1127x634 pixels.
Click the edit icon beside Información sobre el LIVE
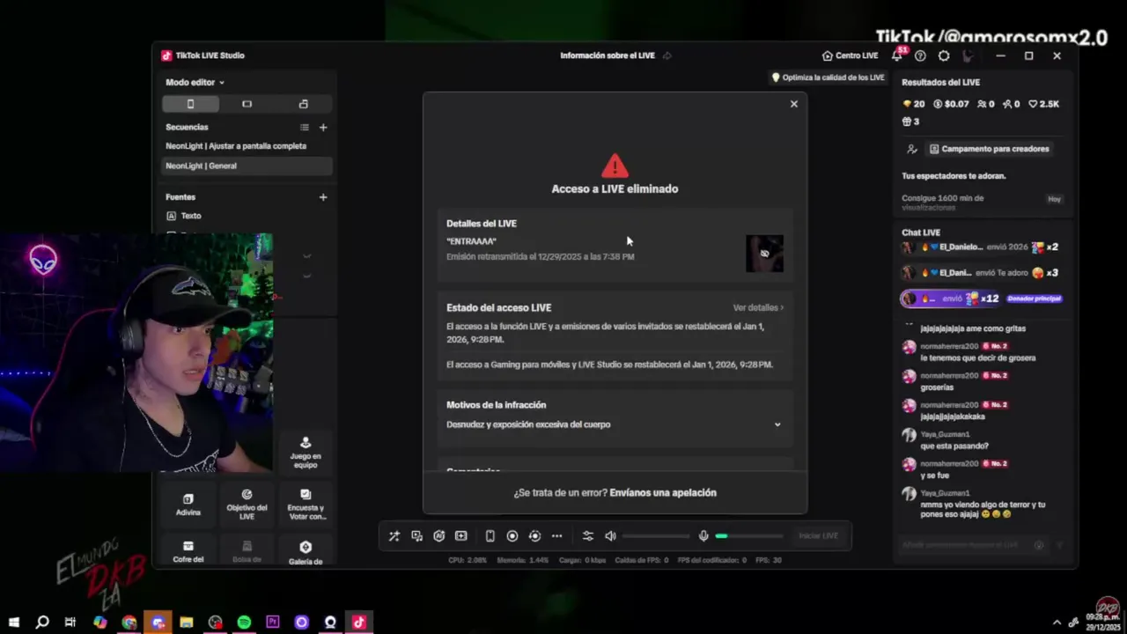(x=667, y=55)
